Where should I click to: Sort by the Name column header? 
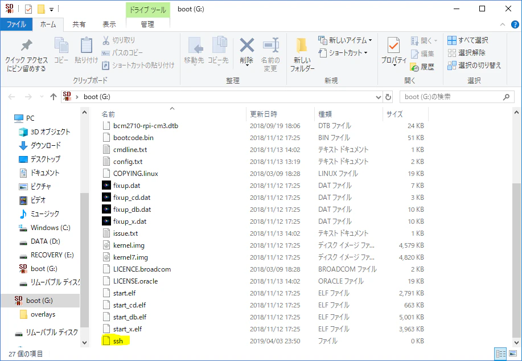(x=172, y=114)
